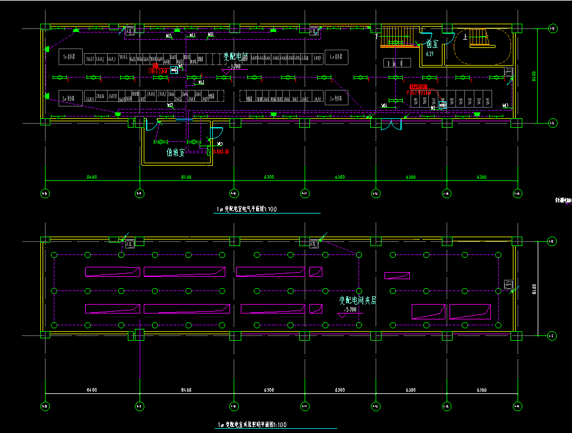Select the 变配电间 room label
This screenshot has width=572, height=433.
coord(235,57)
